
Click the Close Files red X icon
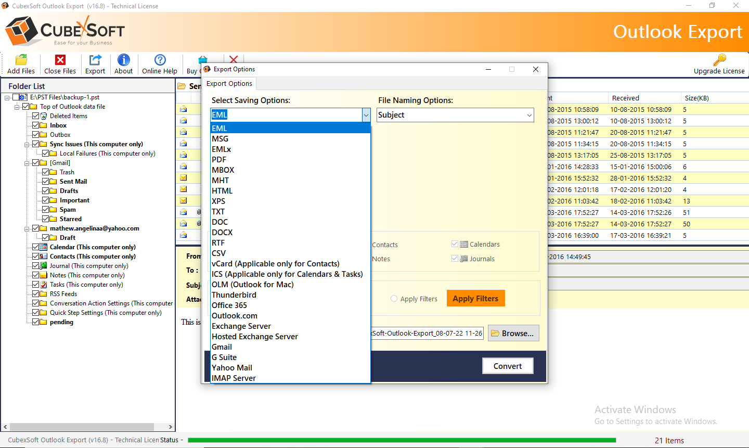pos(60,60)
